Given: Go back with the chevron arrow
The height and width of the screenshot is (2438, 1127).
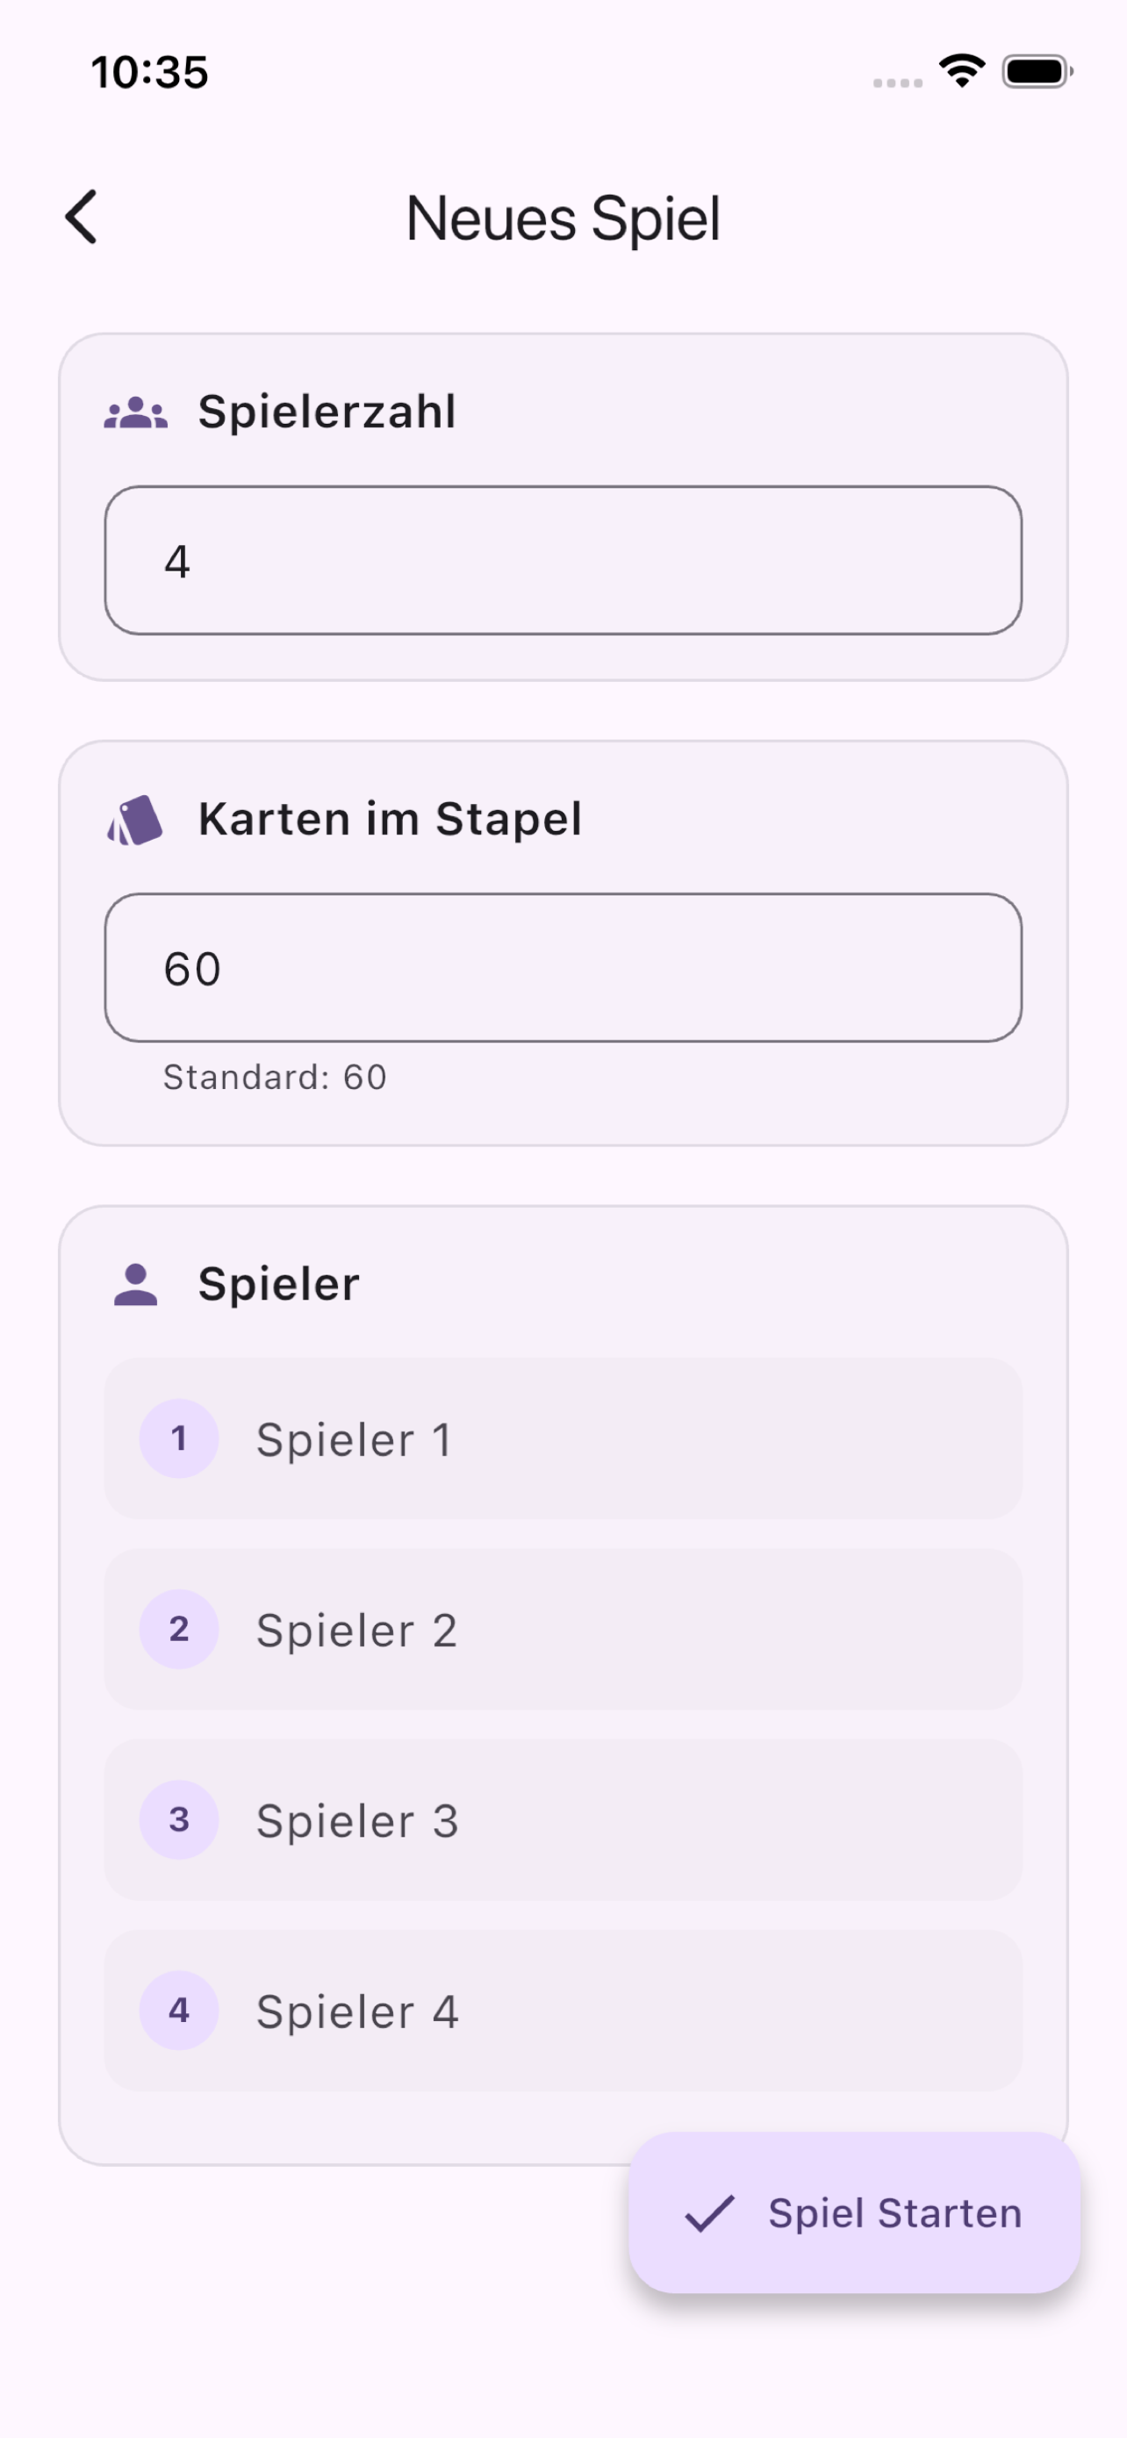Looking at the screenshot, I should click(x=82, y=217).
